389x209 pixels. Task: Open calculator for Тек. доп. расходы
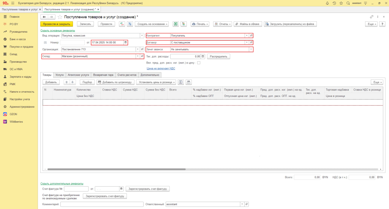[203, 56]
